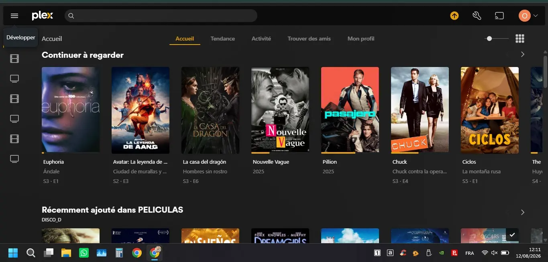Select the Accueil tab
This screenshot has height=262, width=548.
tap(185, 39)
